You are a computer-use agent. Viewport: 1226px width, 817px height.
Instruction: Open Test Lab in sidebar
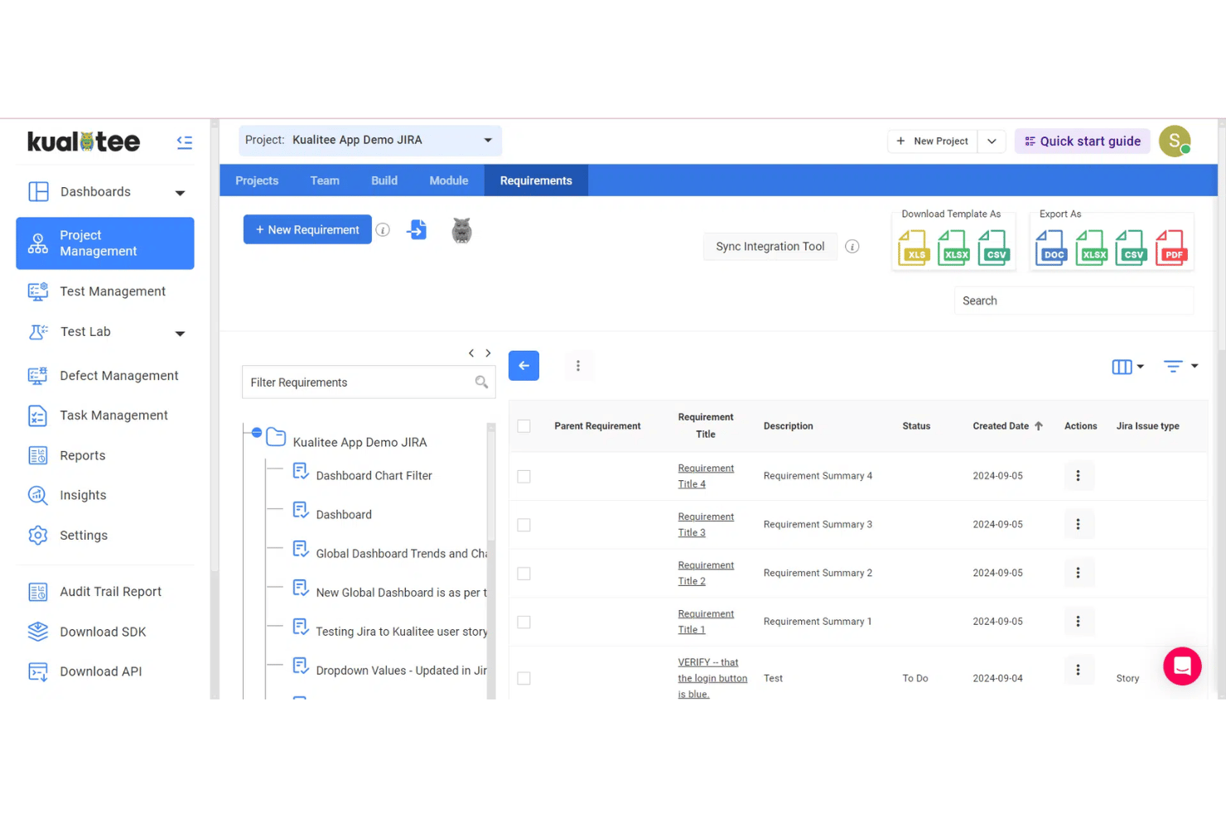point(85,332)
